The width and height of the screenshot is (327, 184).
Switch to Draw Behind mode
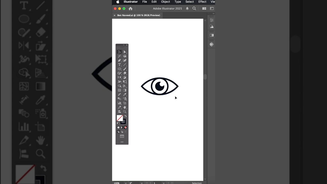tap(122, 132)
